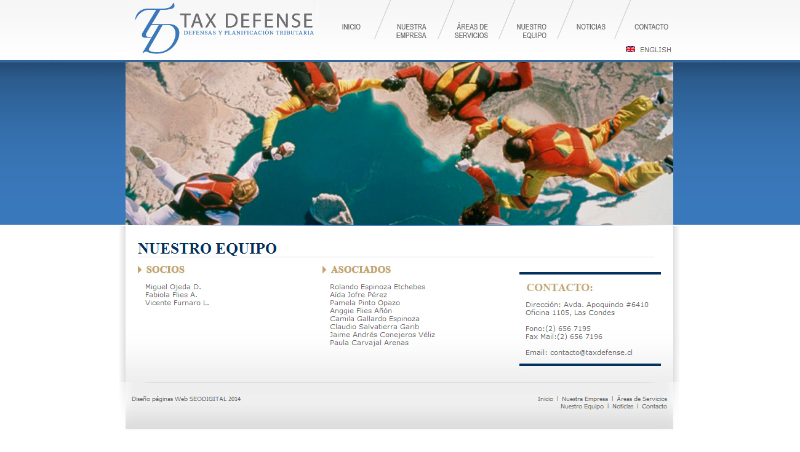Open Noticias from the top navigation

[591, 27]
